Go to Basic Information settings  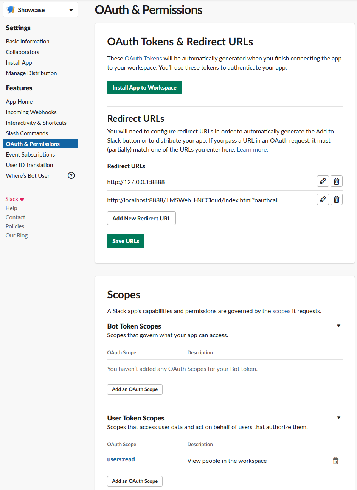pyautogui.click(x=28, y=42)
